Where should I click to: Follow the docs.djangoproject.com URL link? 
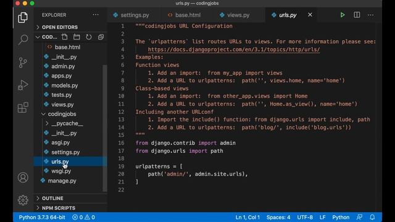point(234,49)
